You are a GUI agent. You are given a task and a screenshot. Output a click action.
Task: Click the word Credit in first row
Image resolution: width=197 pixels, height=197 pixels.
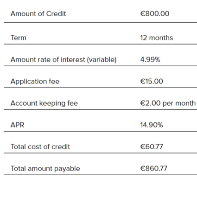pos(56,14)
